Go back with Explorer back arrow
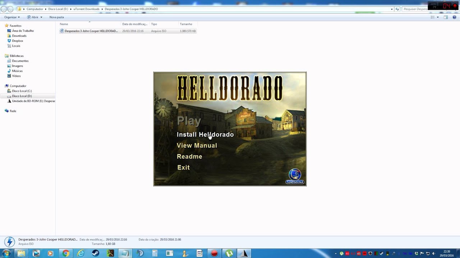Viewport: 460px width, 258px height. coord(4,9)
